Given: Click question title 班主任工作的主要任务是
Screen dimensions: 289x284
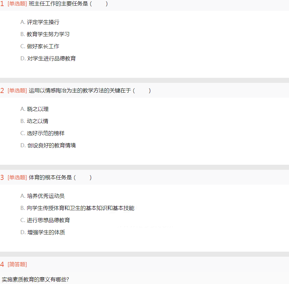Looking at the screenshot, I should pyautogui.click(x=59, y=4).
